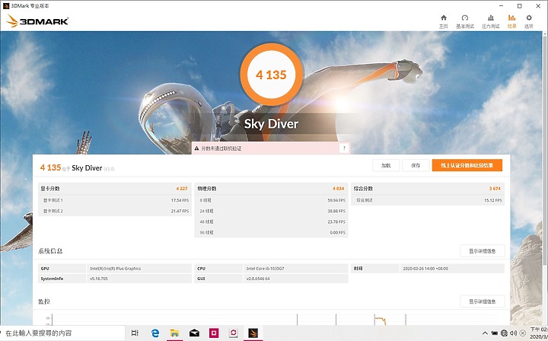Click the 0.00 FPS value for 96 线程
Screen dimensions: 548x341
(x=338, y=232)
